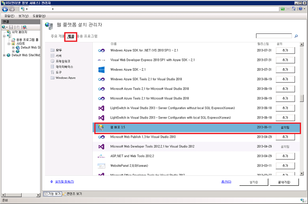
Task: Click 추가 for Microsoft Web Publish 1.3
Action: tap(285, 137)
